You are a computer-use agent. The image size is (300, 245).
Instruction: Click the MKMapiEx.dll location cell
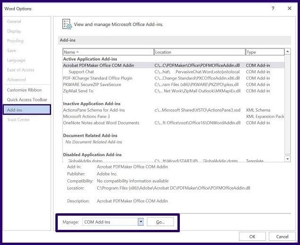point(197,91)
